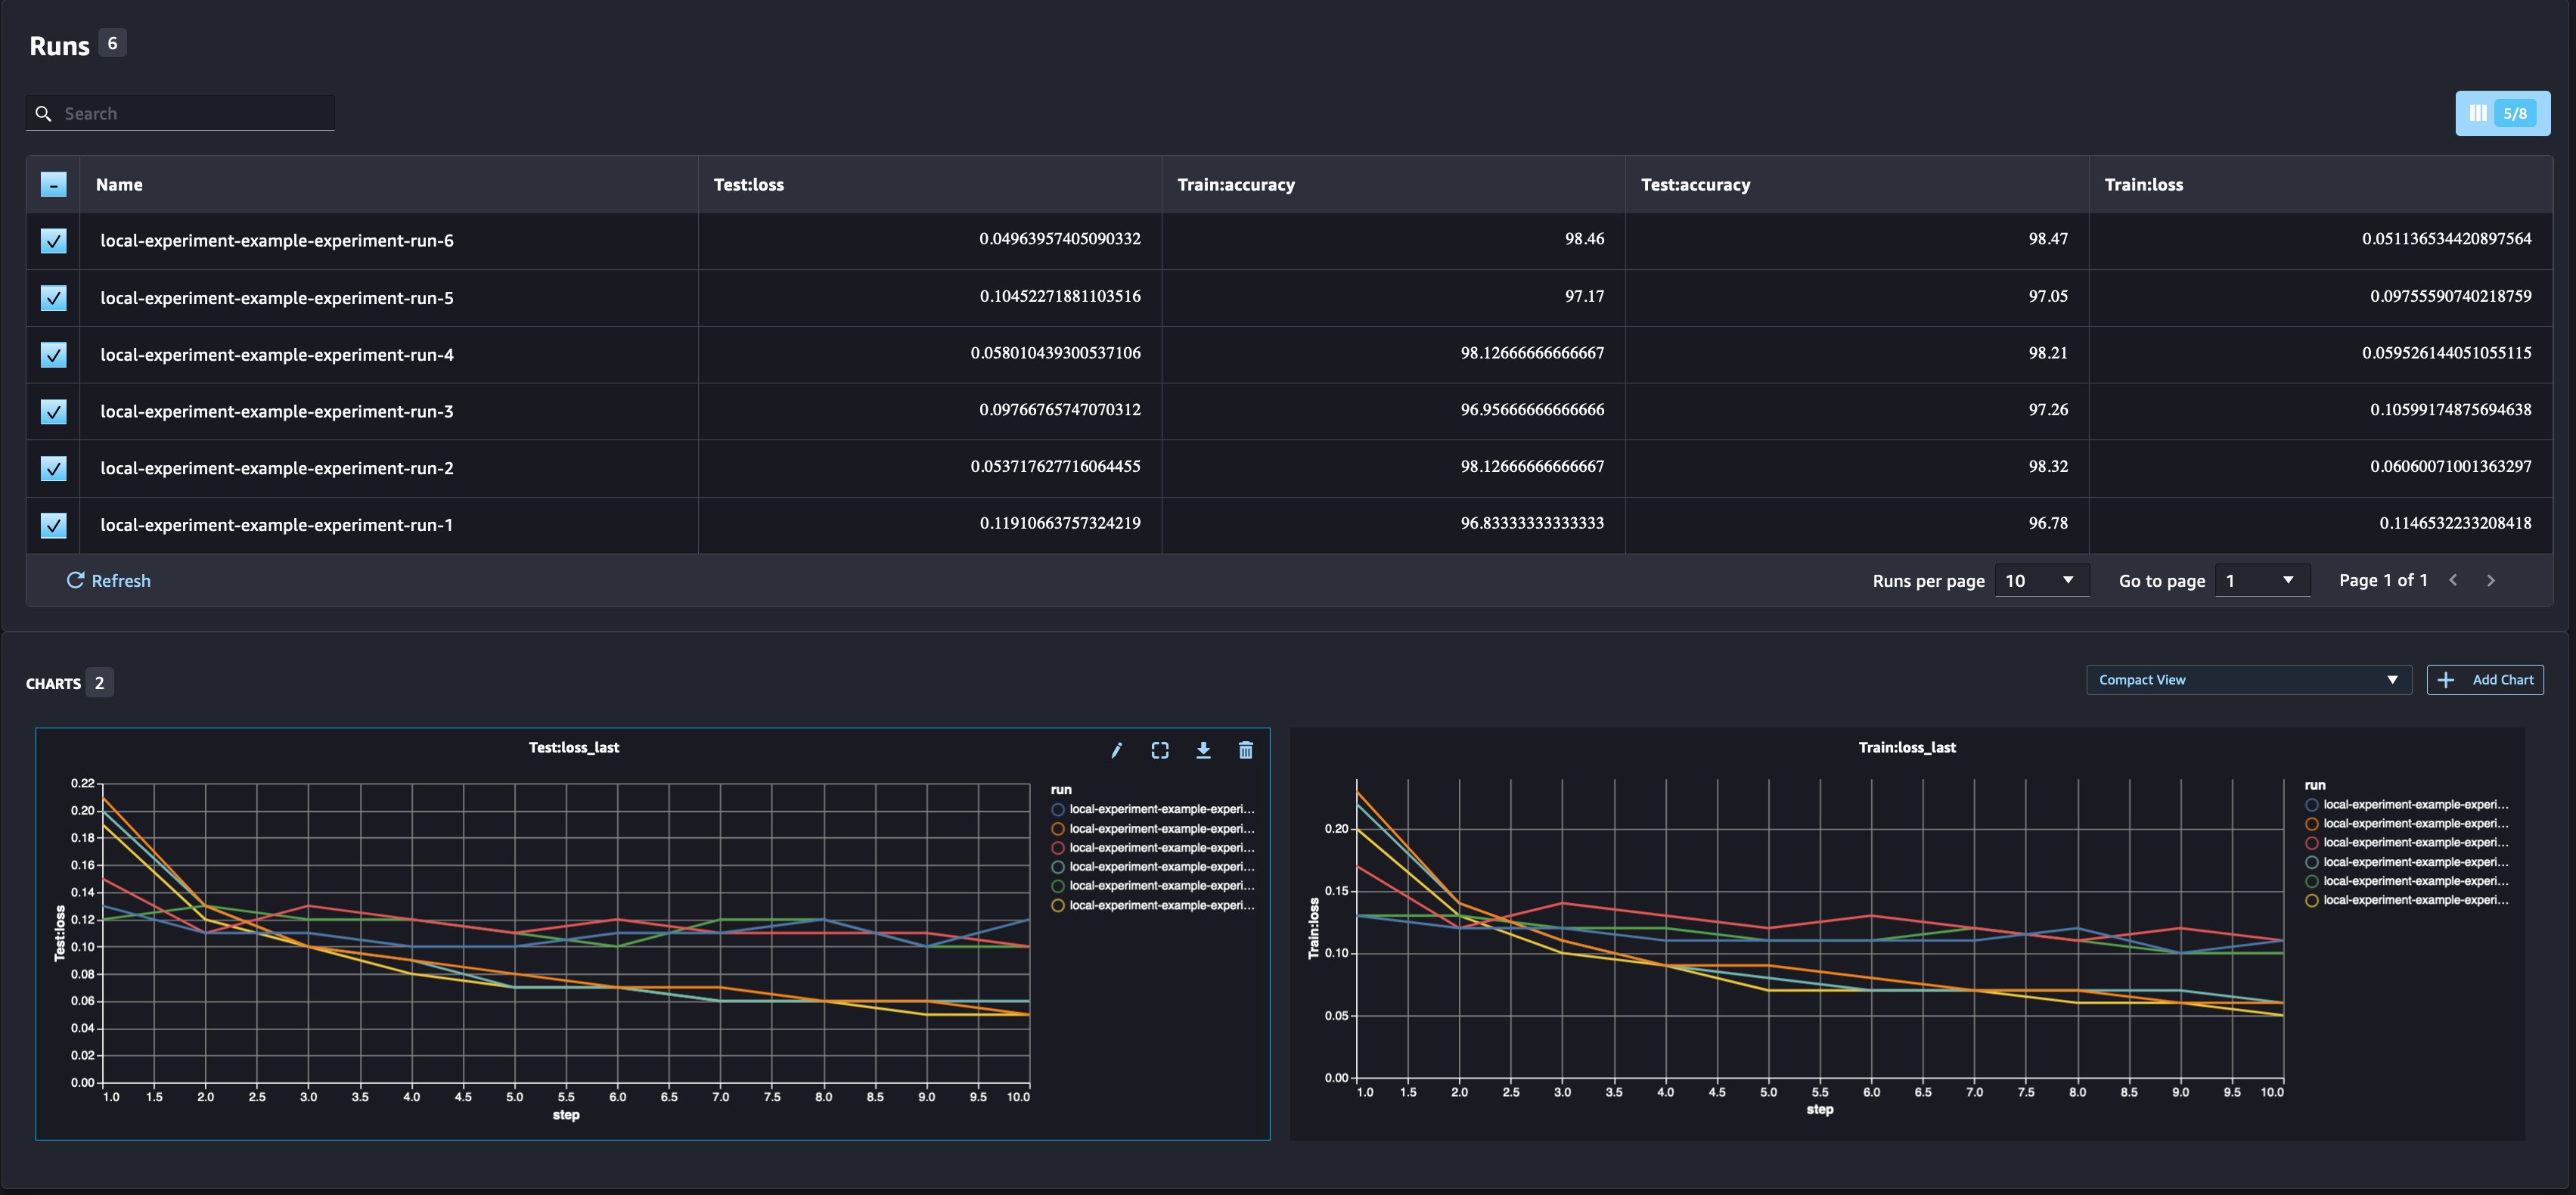Expand the Test:loss_last chart to fullscreen
This screenshot has height=1195, width=2576.
(1159, 750)
